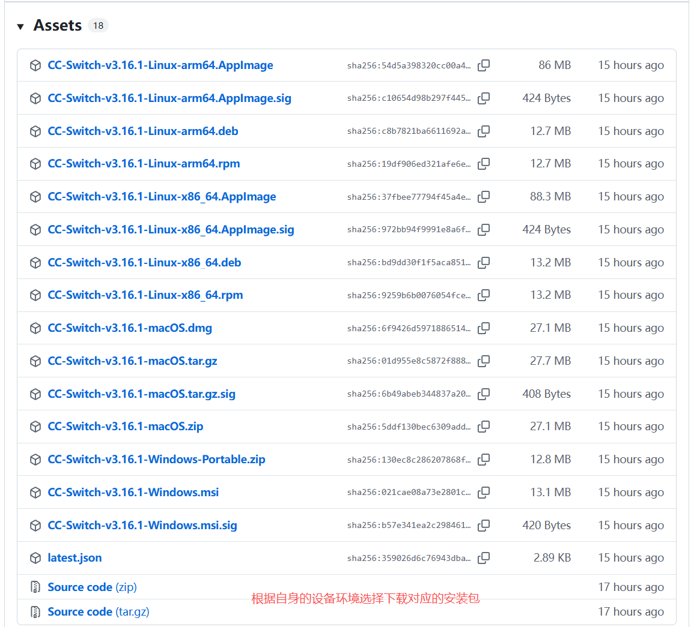Download CC-Switch-v3.16.1-macOS.dmg
The width and height of the screenshot is (691, 627).
130,328
